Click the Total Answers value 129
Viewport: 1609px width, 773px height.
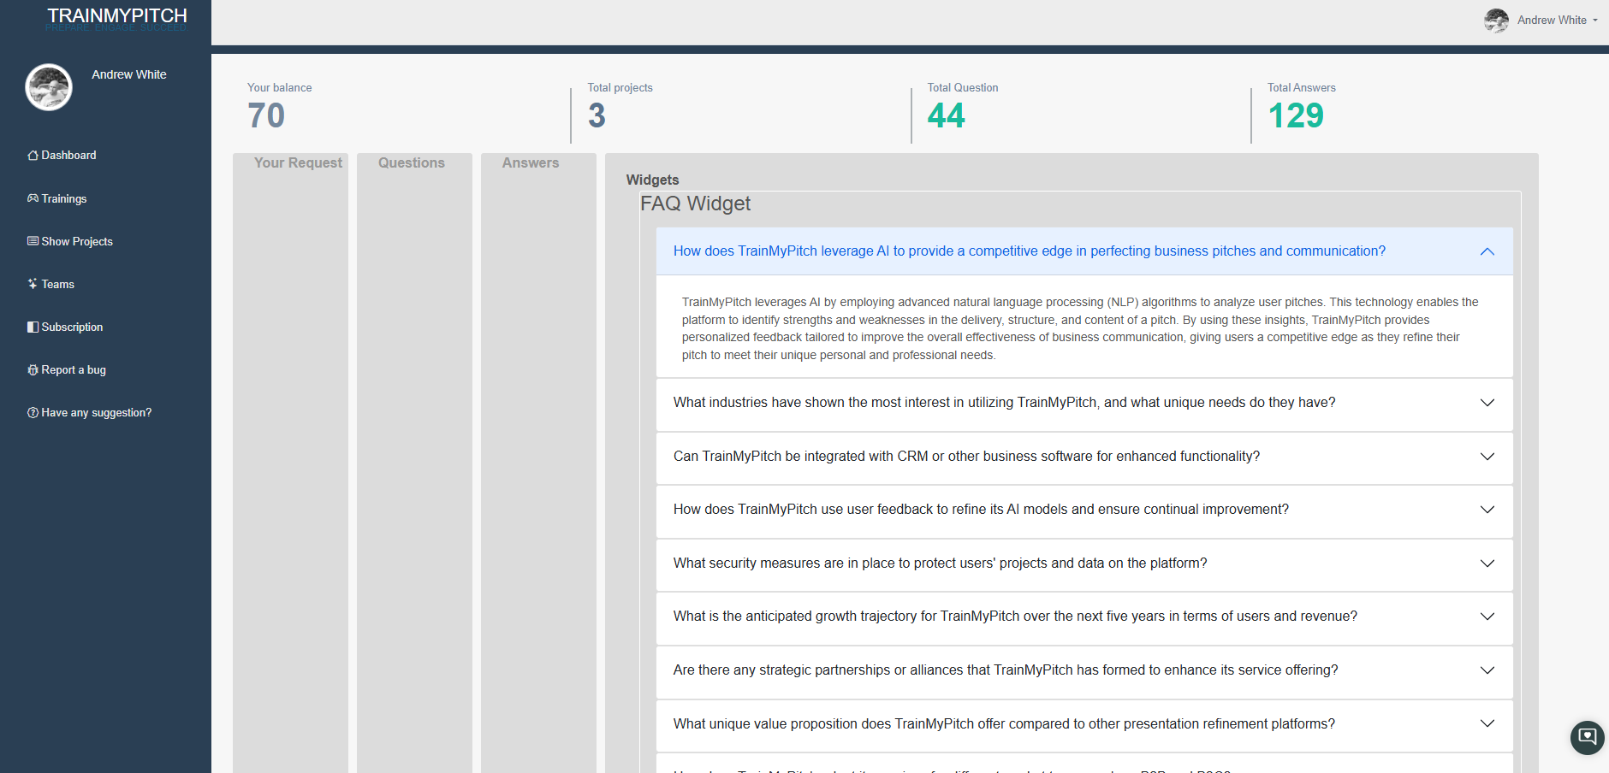tap(1296, 115)
